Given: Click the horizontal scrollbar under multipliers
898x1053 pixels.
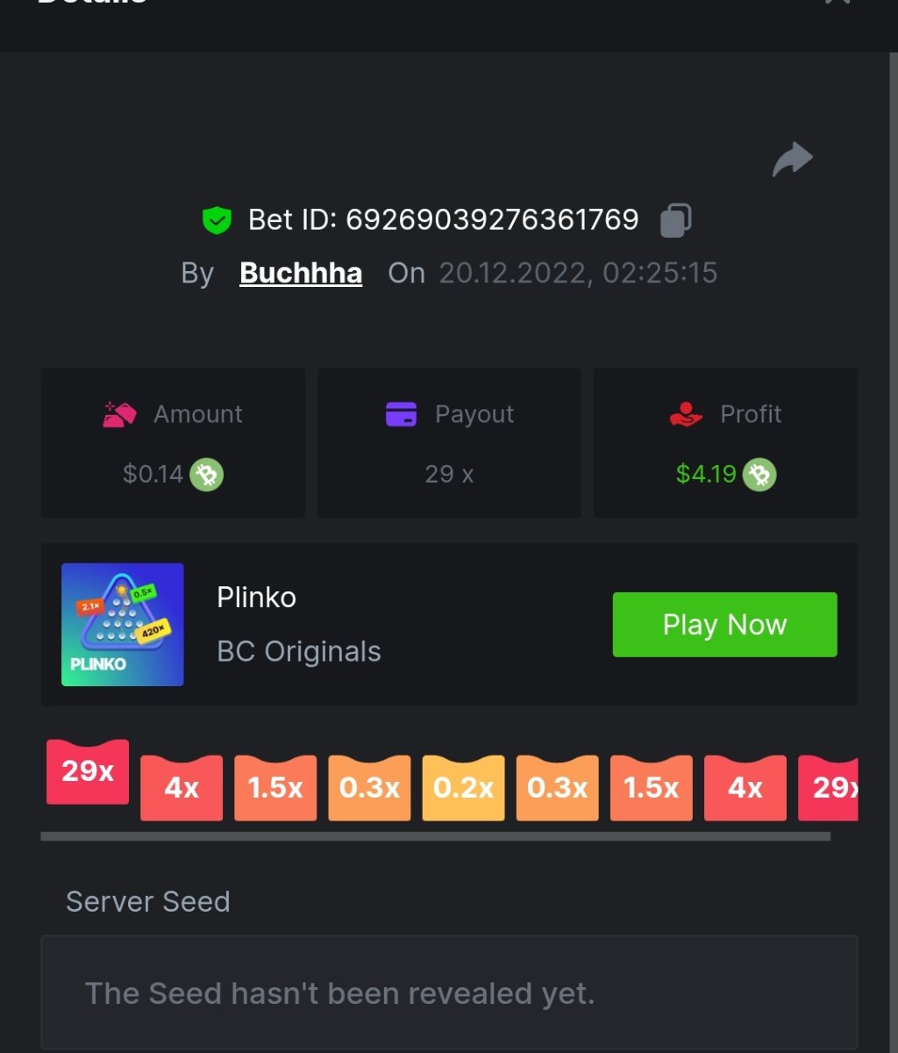Looking at the screenshot, I should coord(435,837).
